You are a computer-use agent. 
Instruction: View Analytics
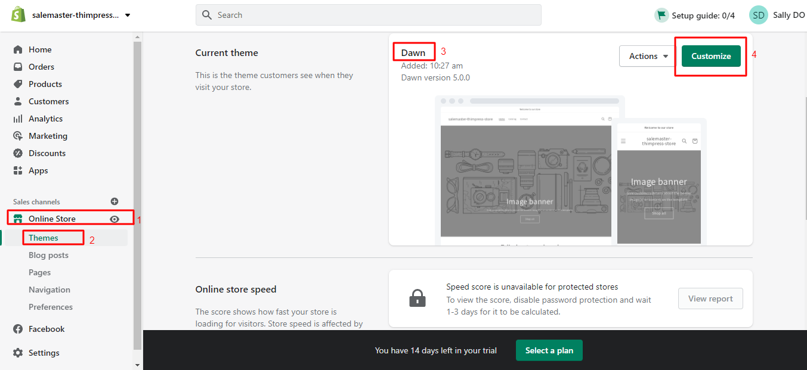pos(47,118)
